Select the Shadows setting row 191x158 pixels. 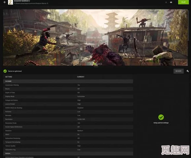click(68, 131)
